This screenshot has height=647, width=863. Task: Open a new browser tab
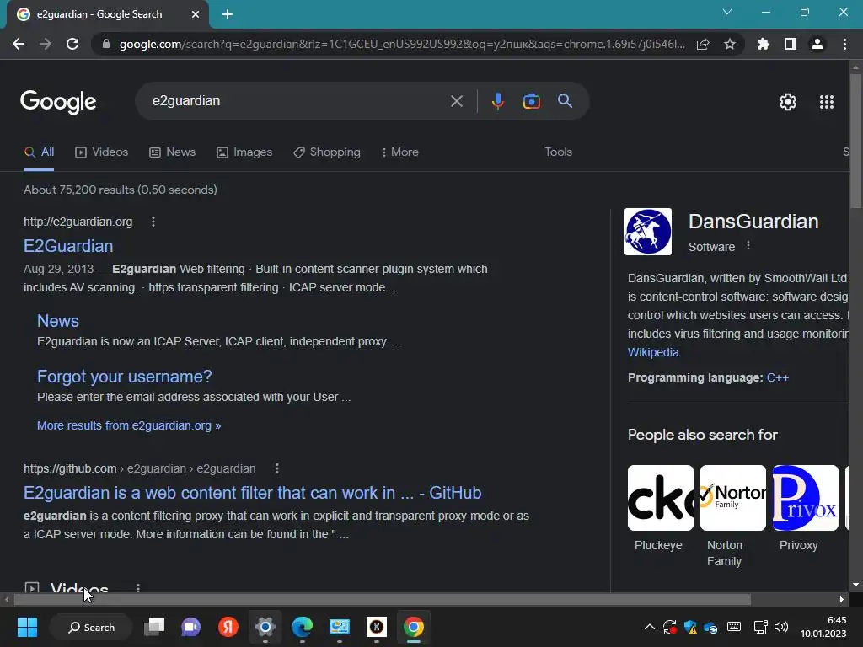[x=228, y=14]
